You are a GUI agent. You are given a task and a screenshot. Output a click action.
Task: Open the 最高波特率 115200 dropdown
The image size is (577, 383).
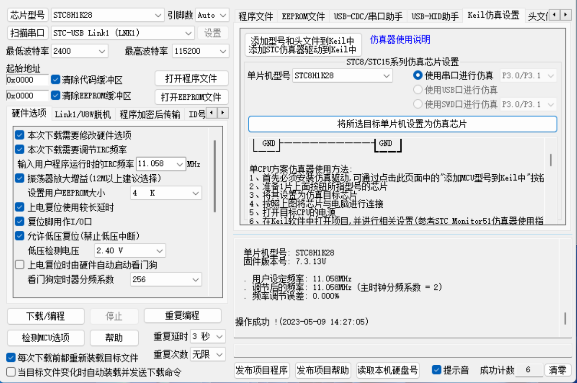(201, 51)
